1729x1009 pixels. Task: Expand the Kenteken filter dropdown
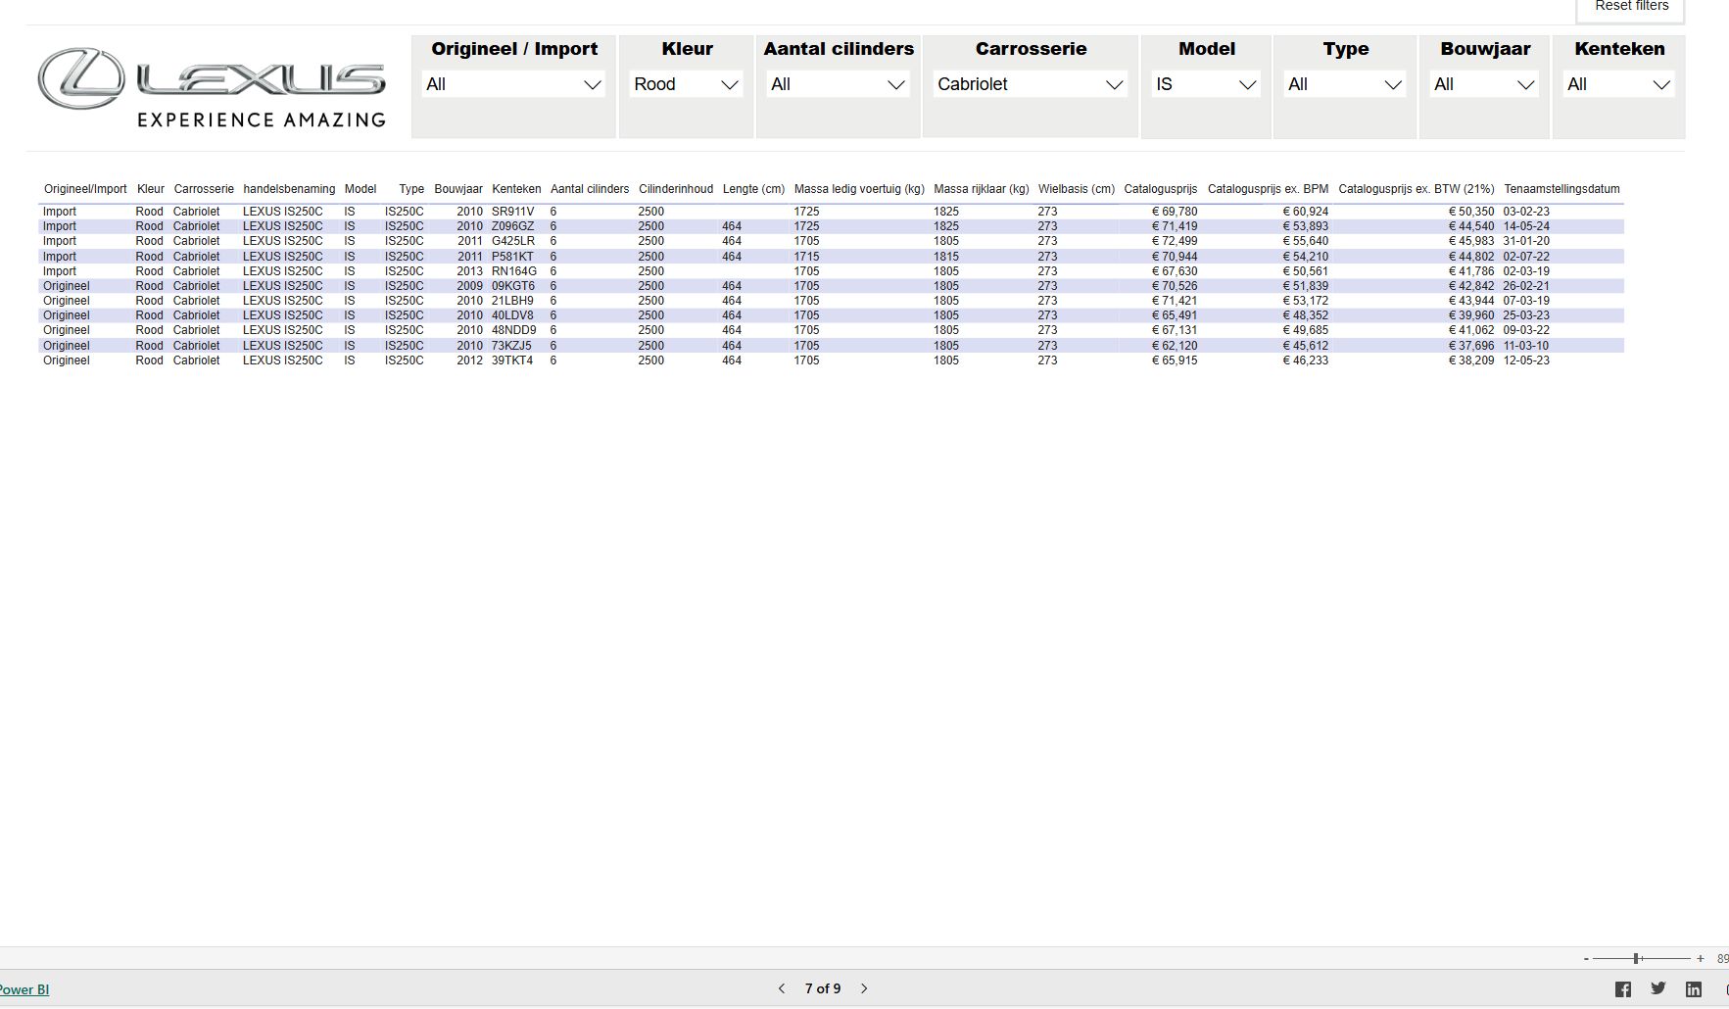pyautogui.click(x=1618, y=84)
